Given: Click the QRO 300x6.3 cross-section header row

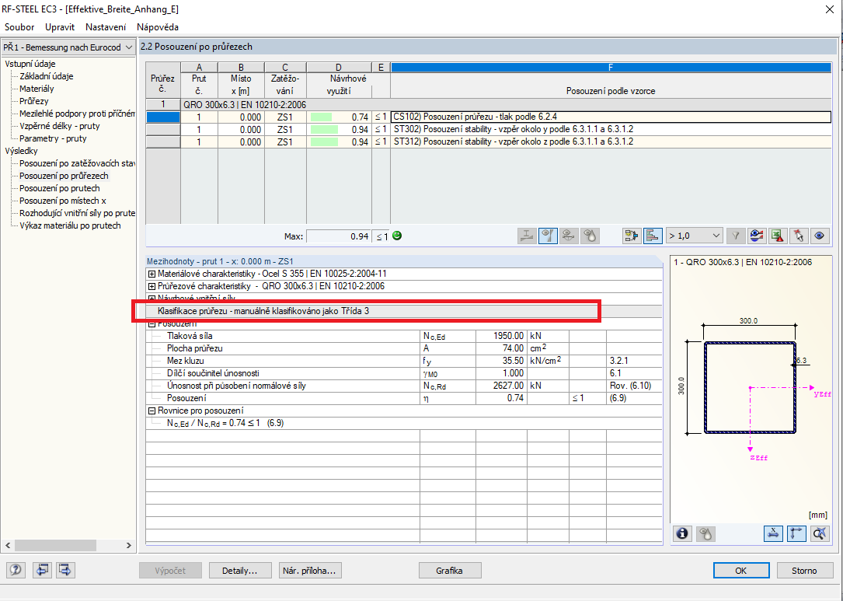Looking at the screenshot, I should click(489, 104).
